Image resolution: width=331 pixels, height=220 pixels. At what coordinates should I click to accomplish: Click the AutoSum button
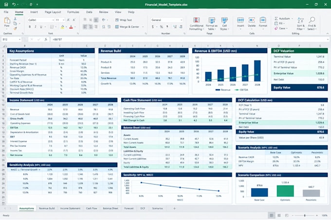pyautogui.click(x=282, y=18)
